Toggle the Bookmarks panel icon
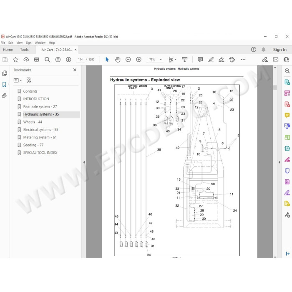Image resolution: width=292 pixels, height=292 pixels. click(5, 85)
